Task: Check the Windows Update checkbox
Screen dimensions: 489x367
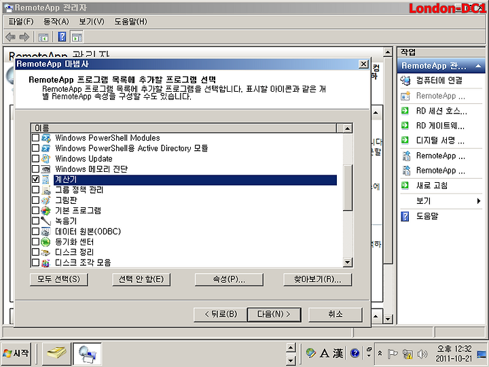Action: 35,158
